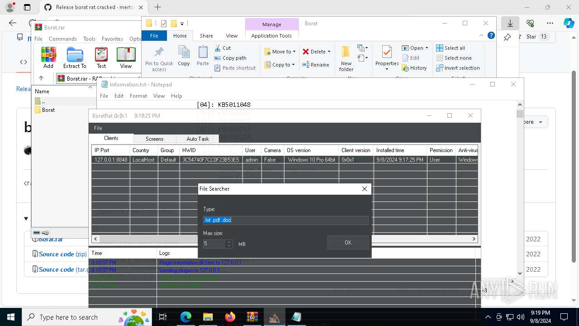Switch to the BoratRat Screens tab
Screen dimensions: 579x326
point(154,139)
